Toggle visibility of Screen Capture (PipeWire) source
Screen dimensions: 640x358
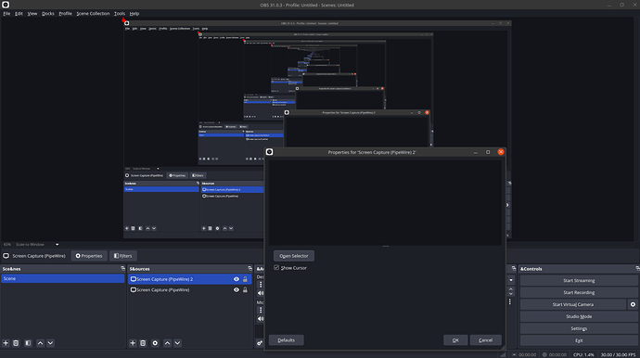pyautogui.click(x=236, y=289)
